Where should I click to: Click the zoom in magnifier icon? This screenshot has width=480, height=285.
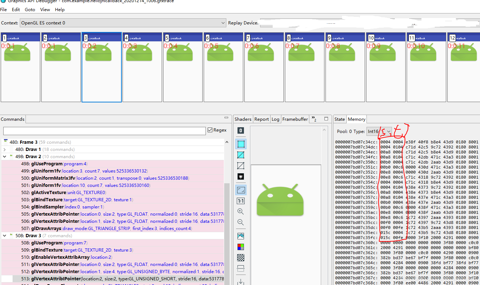pos(241,212)
